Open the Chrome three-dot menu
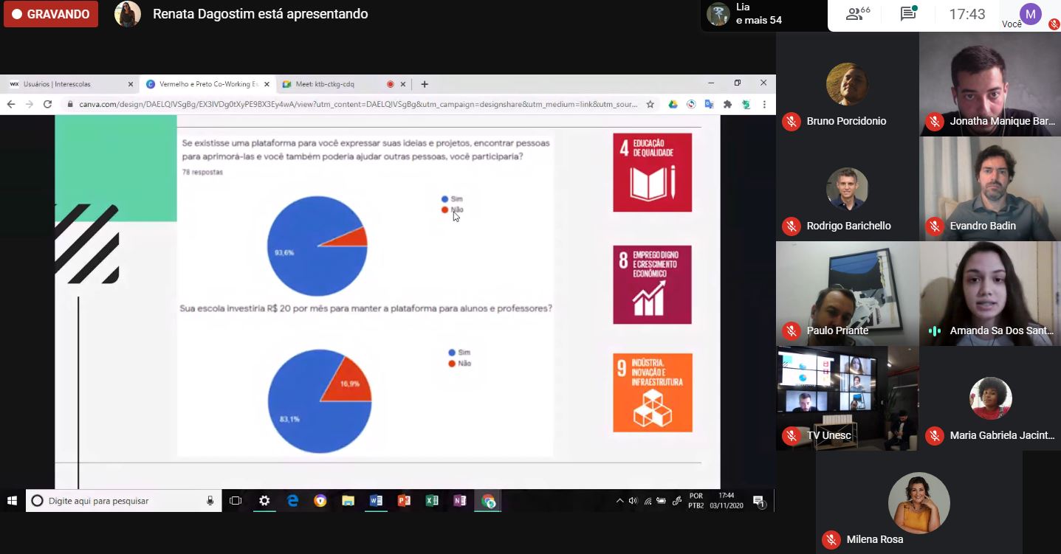Viewport: 1061px width, 554px height. (x=764, y=105)
